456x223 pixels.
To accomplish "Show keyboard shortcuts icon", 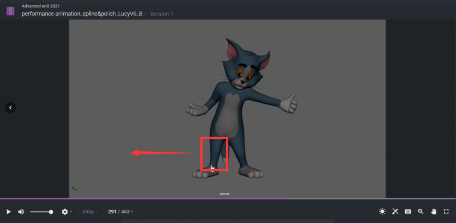I will coord(408,212).
